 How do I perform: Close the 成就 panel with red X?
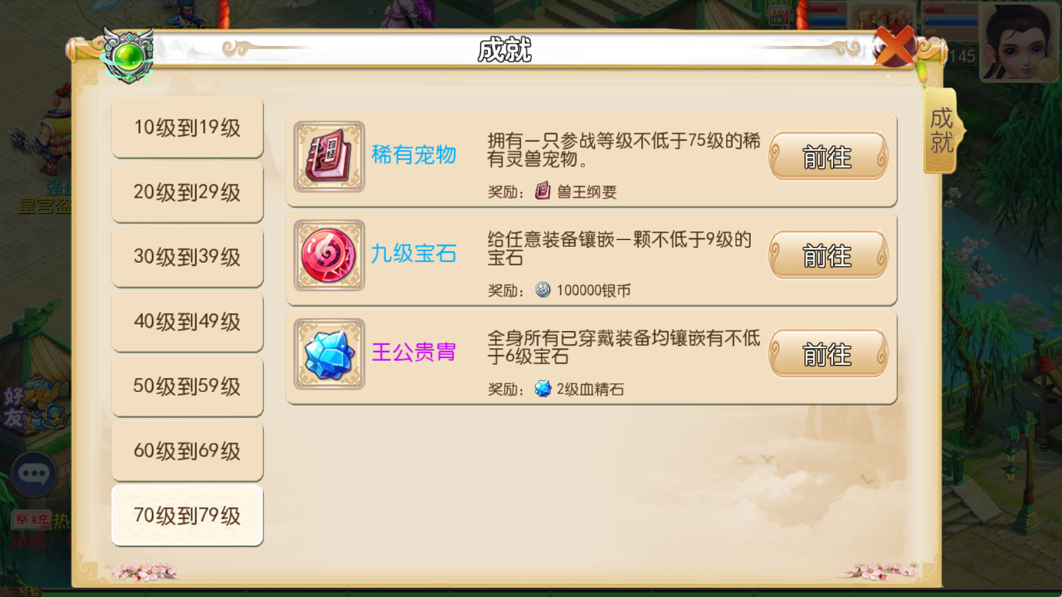tap(894, 46)
